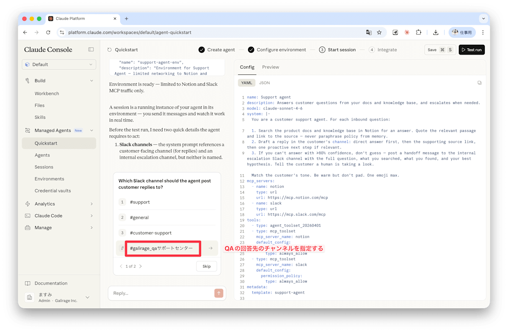Click the custom channel text field
The image size is (508, 332).
pos(163,248)
